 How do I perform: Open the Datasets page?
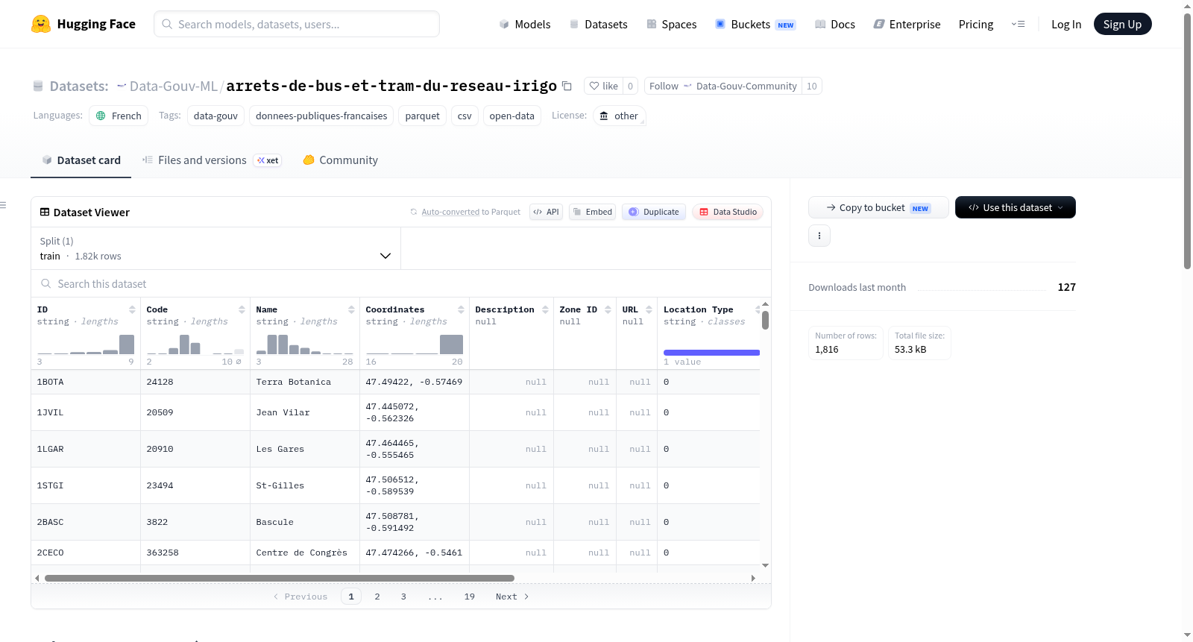(x=599, y=24)
